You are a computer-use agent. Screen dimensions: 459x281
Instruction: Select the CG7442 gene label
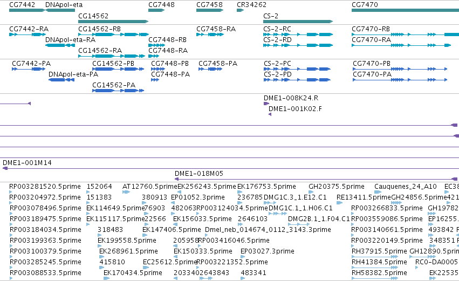[22, 5]
